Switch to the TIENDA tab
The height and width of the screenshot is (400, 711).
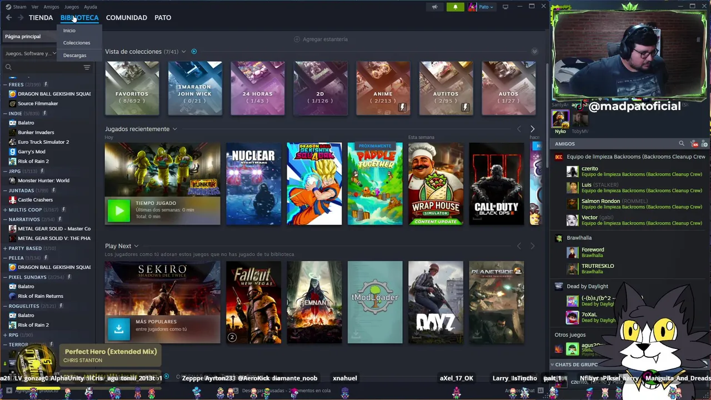pyautogui.click(x=41, y=18)
